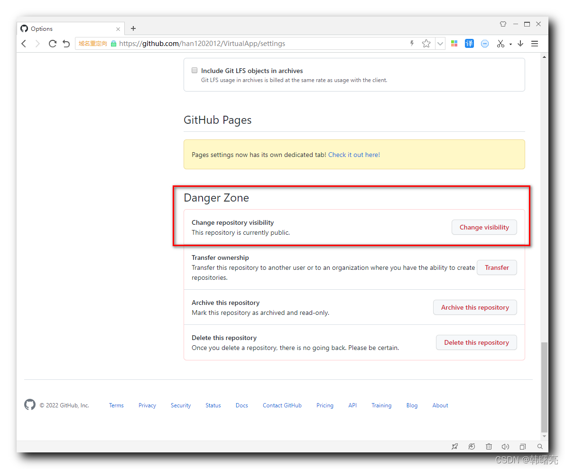Open the magnifier search icon at bottom right
The width and height of the screenshot is (565, 469).
coord(540,446)
